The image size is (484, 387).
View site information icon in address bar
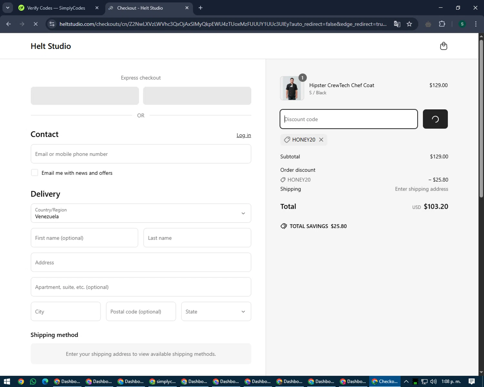pos(52,24)
